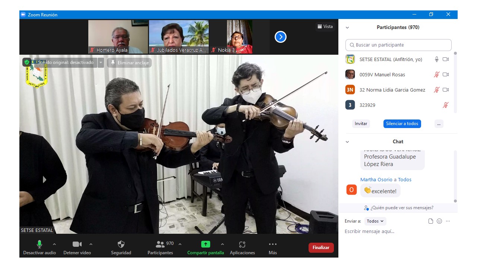Click the Invitar button
Screen dimensions: 477x268
(x=361, y=124)
